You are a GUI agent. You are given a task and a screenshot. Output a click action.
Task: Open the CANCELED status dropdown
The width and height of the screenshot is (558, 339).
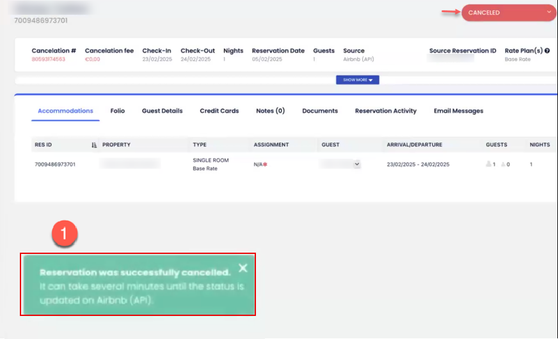point(508,13)
